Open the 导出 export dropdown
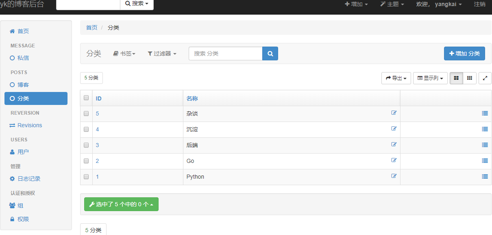 [396, 78]
